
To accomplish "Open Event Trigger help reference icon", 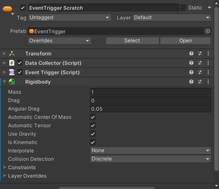I will pos(191,73).
